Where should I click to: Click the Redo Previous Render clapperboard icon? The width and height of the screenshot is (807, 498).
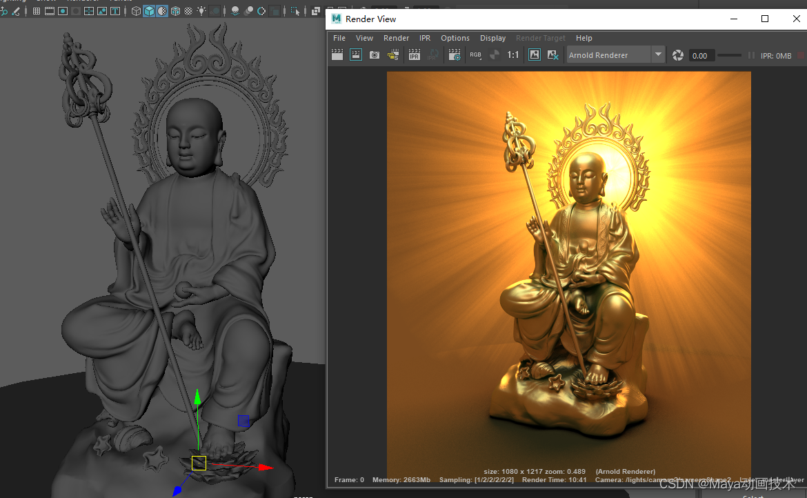[x=337, y=54]
